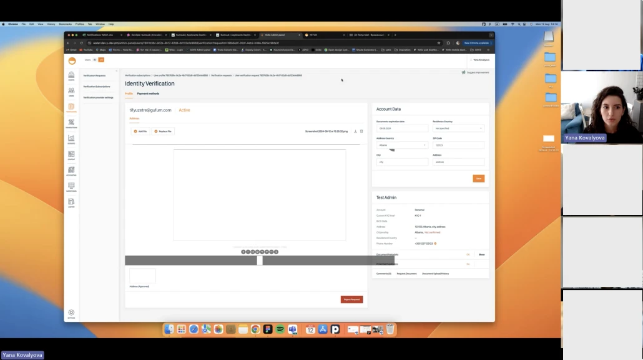
Task: Collapse the verification submenu panel
Action: click(x=117, y=71)
